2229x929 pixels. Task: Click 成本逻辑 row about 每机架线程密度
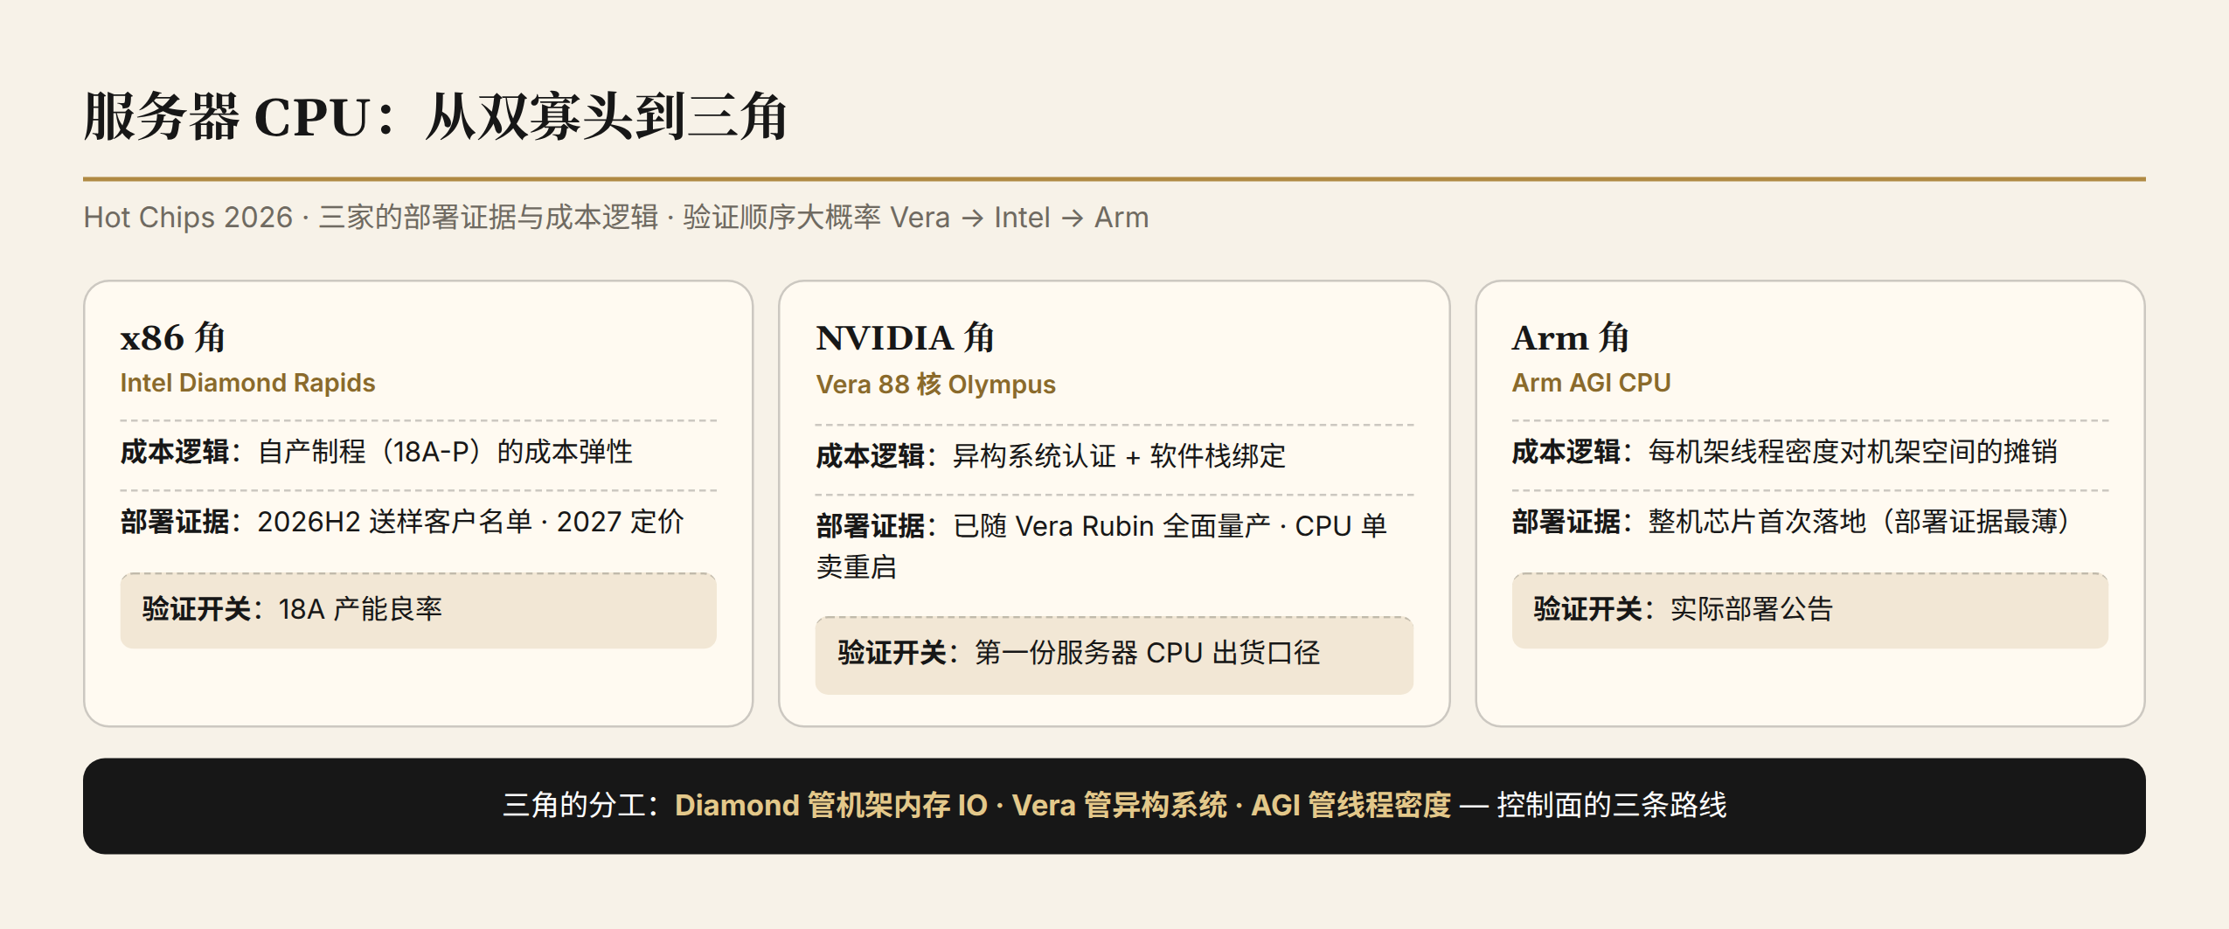1809,452
